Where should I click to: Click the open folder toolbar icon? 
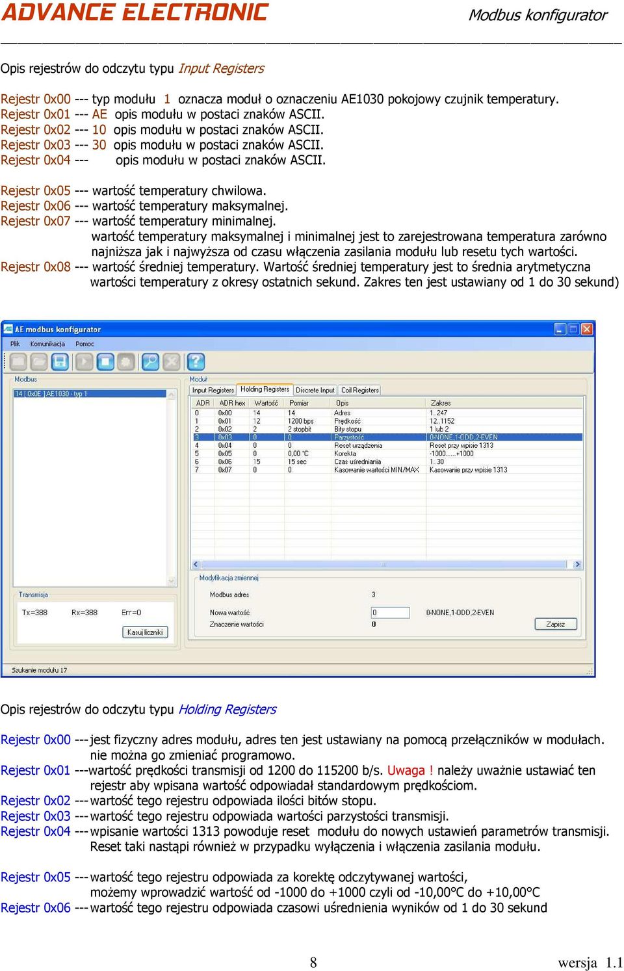pyautogui.click(x=39, y=361)
